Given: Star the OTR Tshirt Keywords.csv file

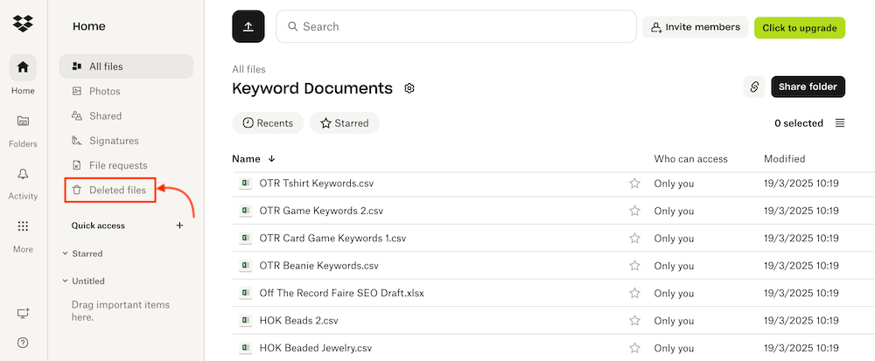Looking at the screenshot, I should [x=634, y=184].
